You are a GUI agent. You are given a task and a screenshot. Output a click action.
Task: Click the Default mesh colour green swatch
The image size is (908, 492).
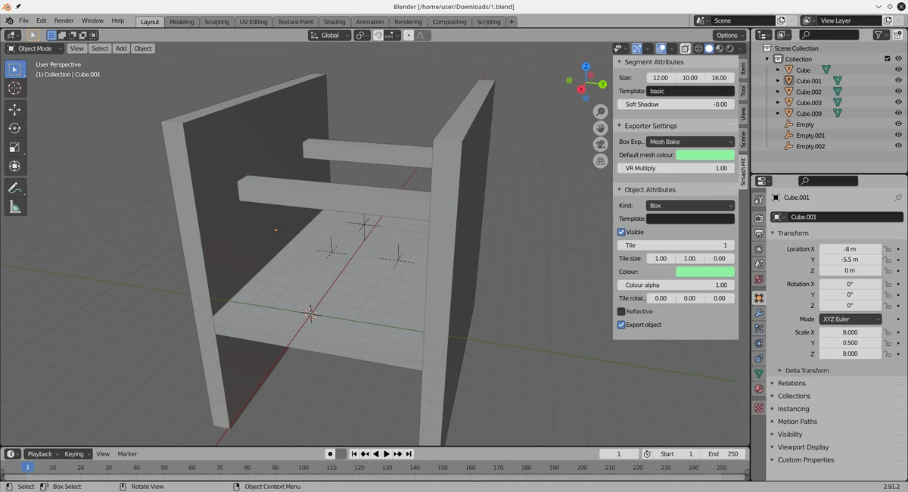(x=704, y=154)
